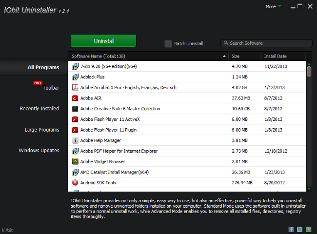Click the 10.60 GB size value
This screenshot has width=317, height=234.
(241, 109)
